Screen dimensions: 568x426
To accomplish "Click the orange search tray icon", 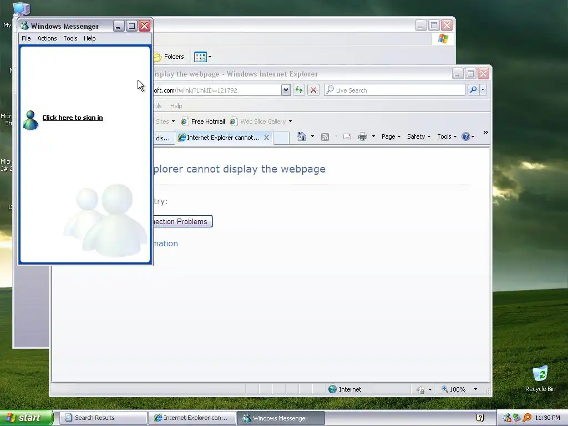I will tap(527, 418).
